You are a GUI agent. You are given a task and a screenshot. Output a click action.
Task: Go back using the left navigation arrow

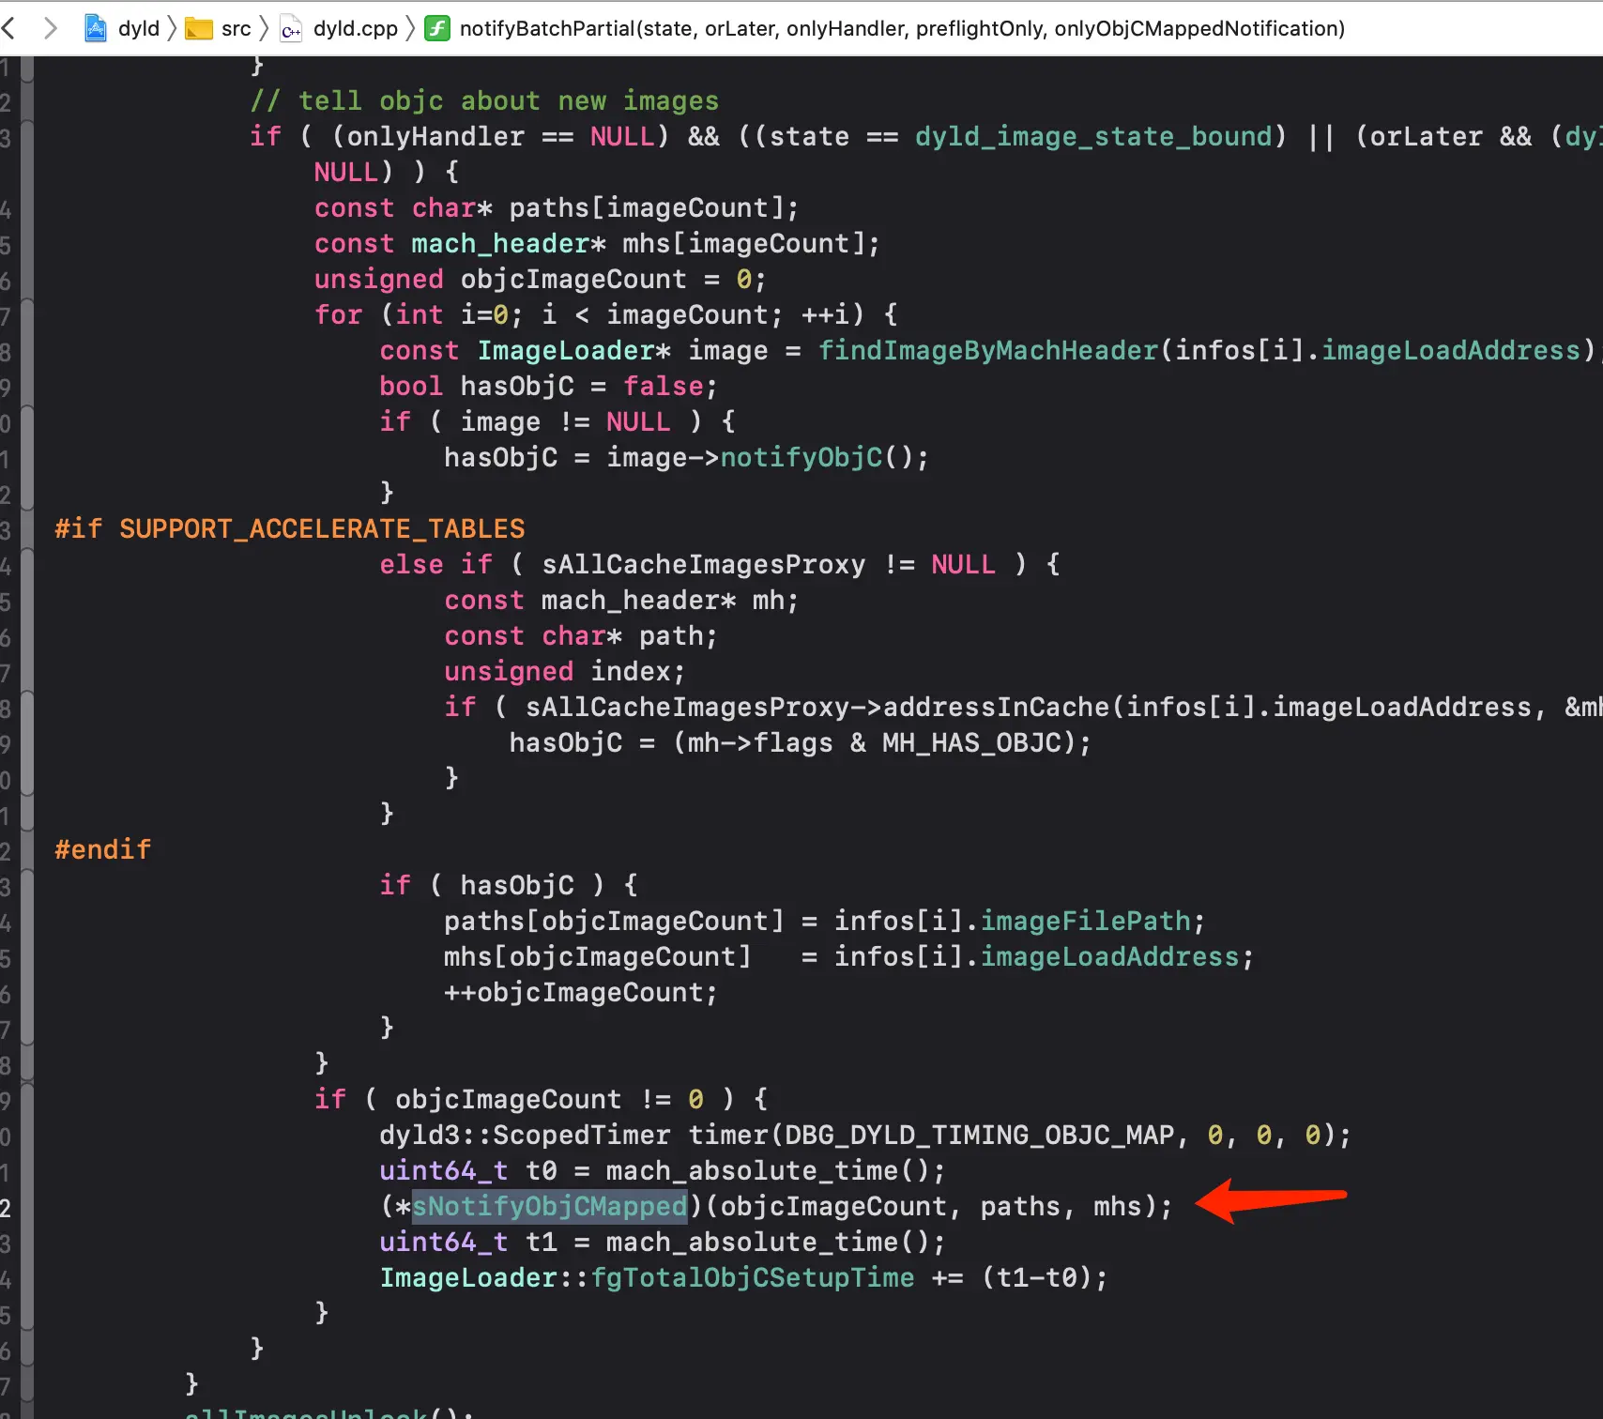pos(8,28)
